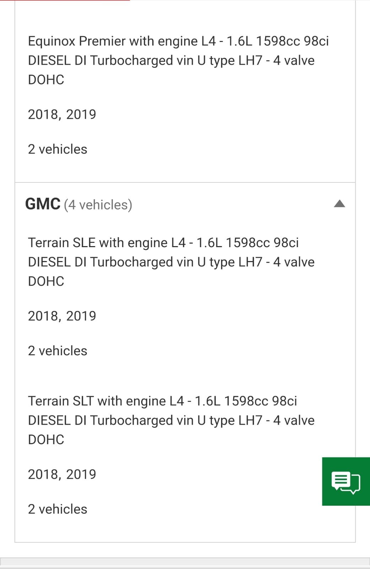370x569 pixels.
Task: Click "2 vehicles" under the Terrain SLT entry
Action: (58, 509)
